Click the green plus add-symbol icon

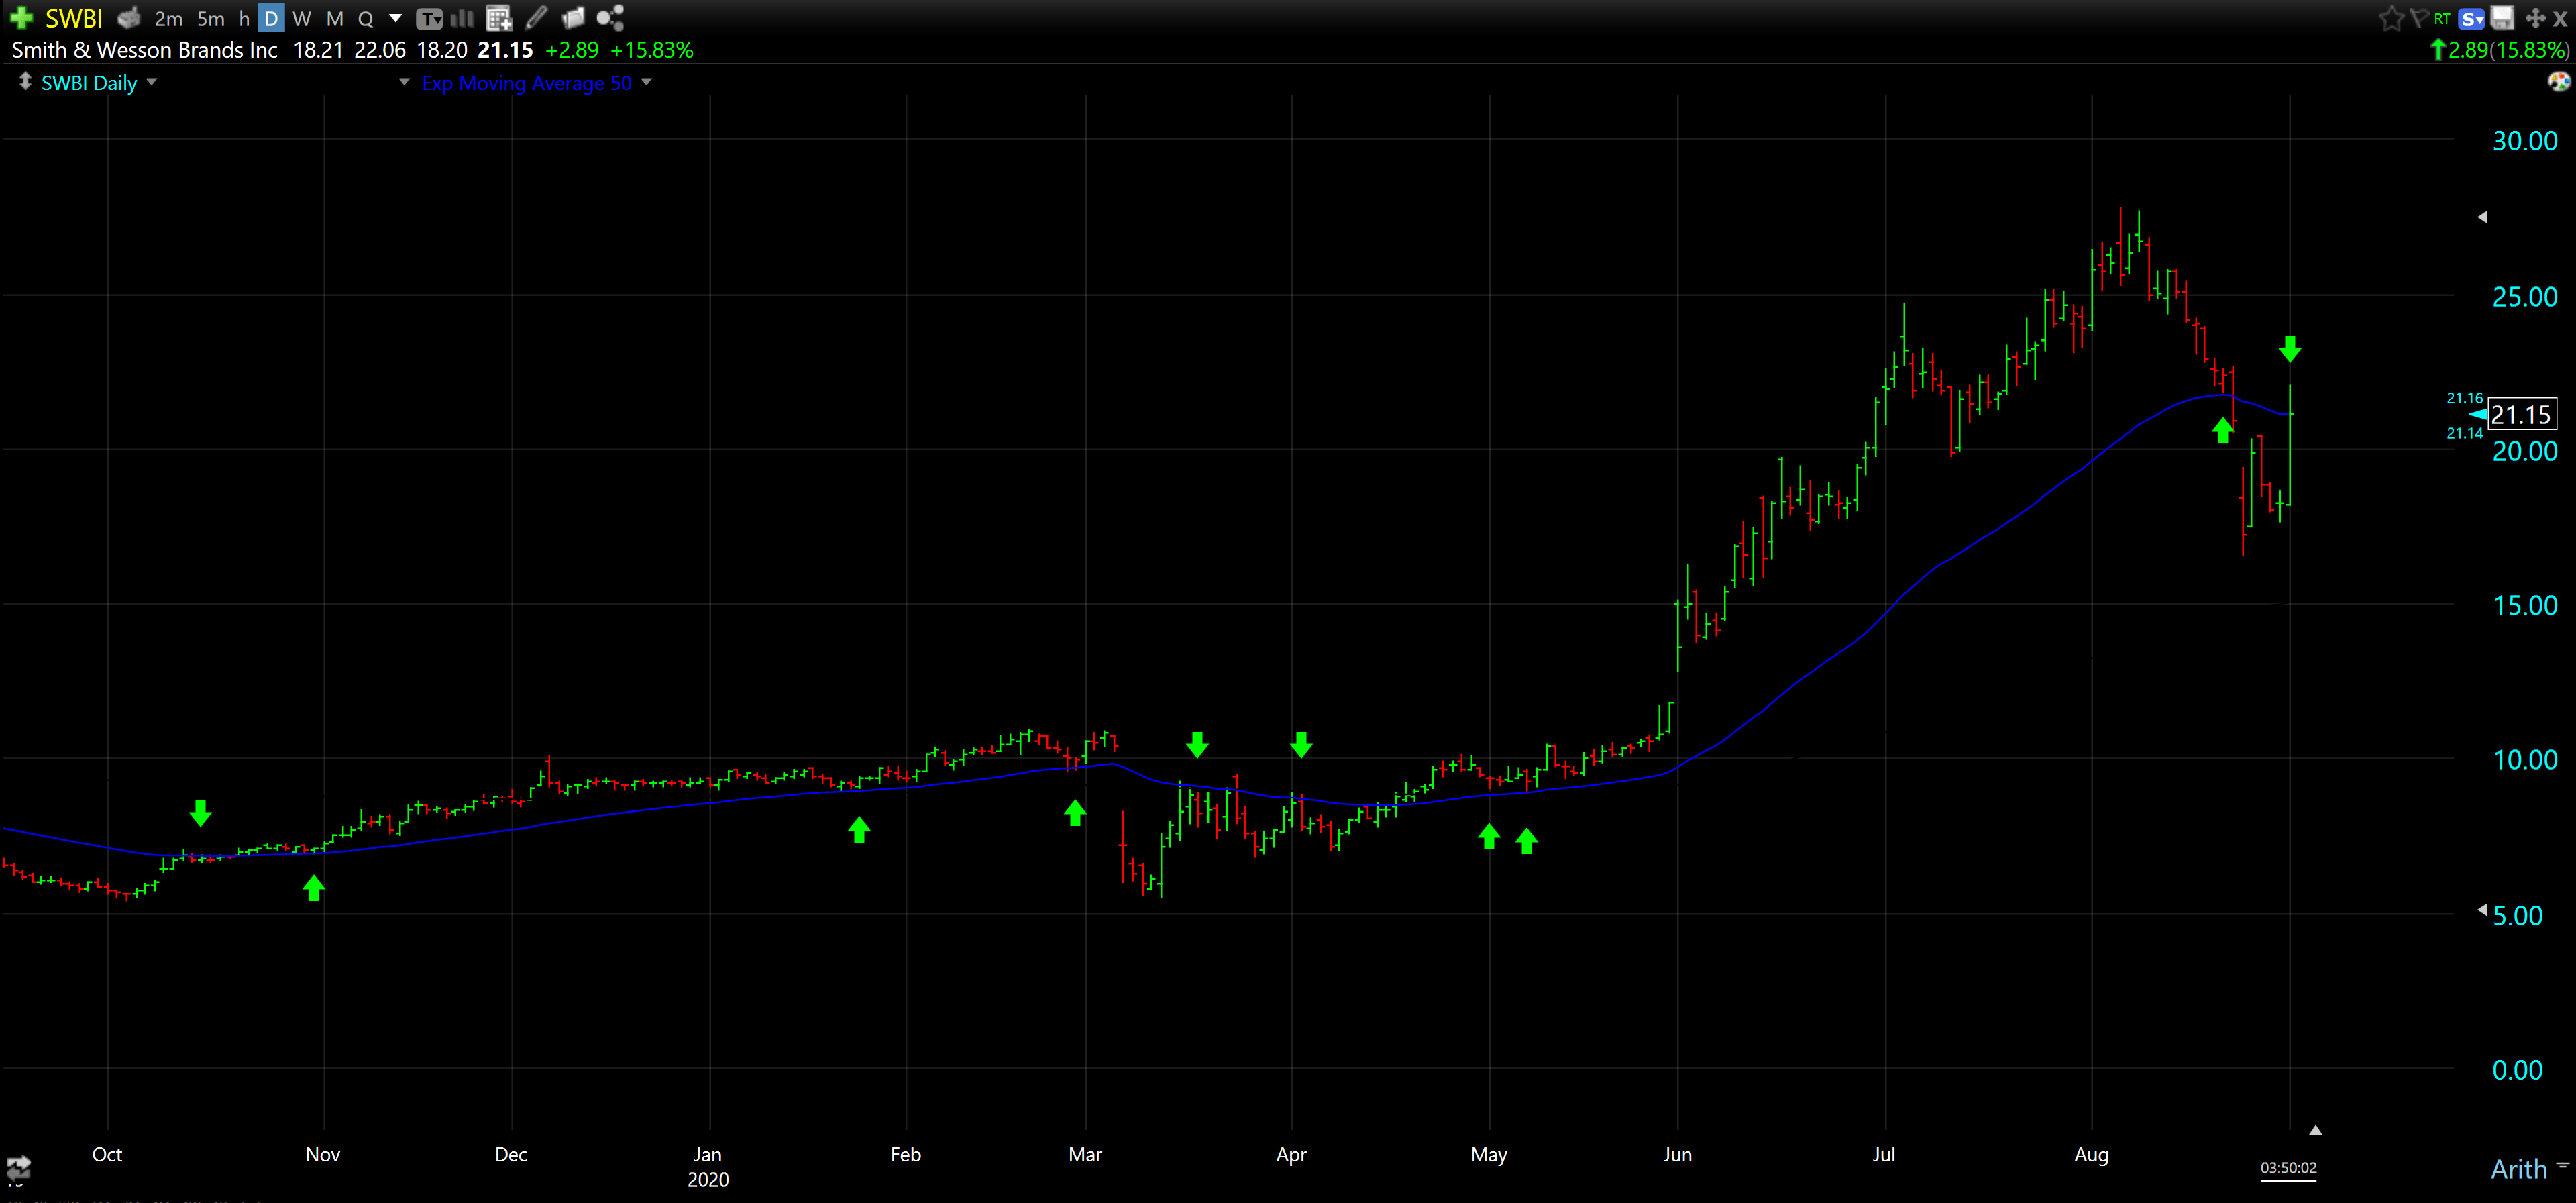coord(21,18)
